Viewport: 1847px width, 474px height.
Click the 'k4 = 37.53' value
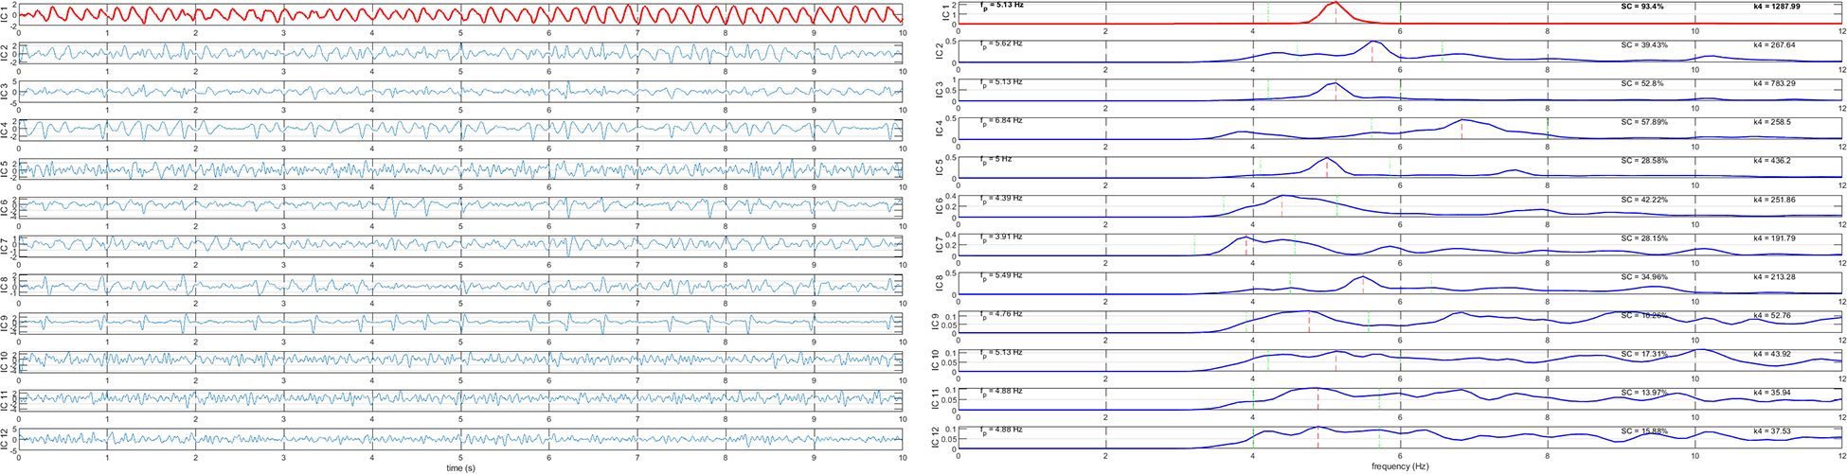1771,431
